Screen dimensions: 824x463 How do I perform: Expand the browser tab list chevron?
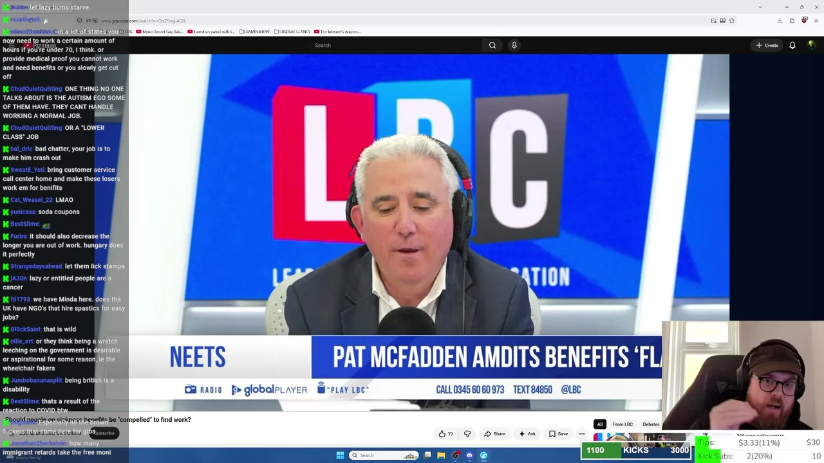[x=760, y=7]
